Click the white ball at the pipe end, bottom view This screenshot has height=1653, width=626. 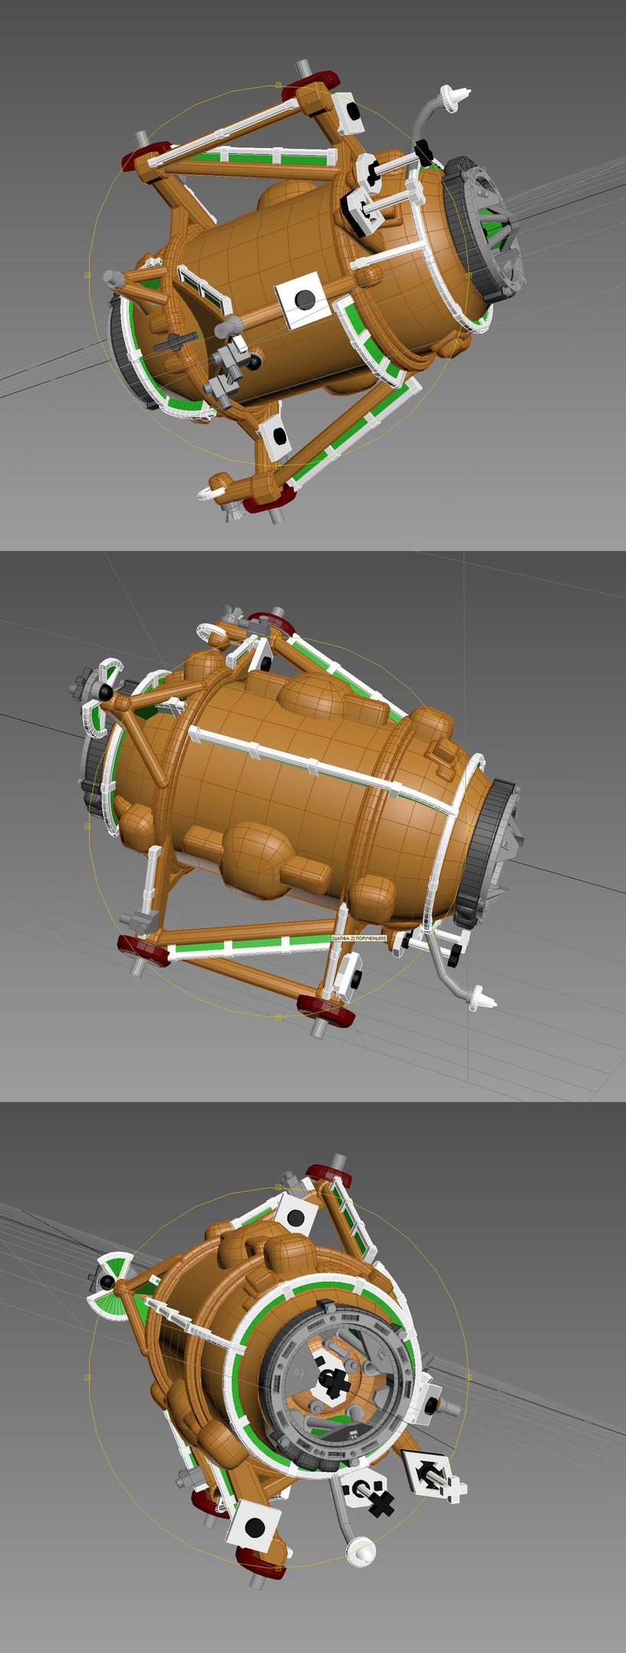[x=361, y=1551]
